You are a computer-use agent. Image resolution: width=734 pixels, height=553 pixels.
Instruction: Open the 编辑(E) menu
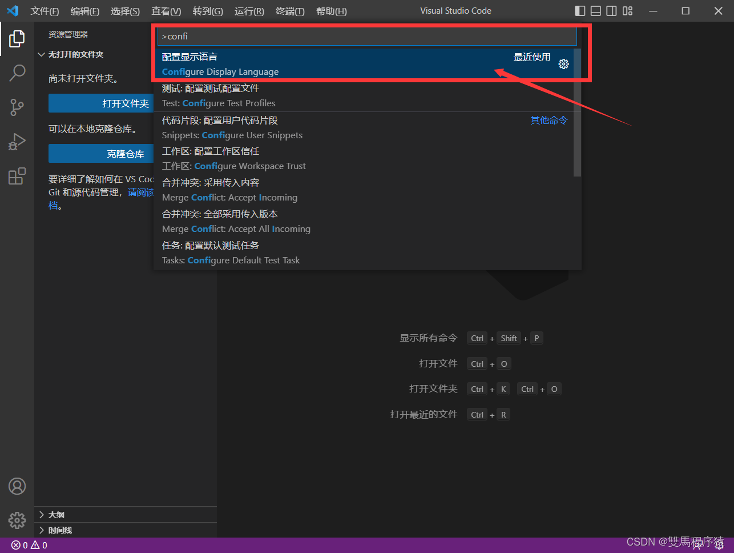tap(85, 11)
